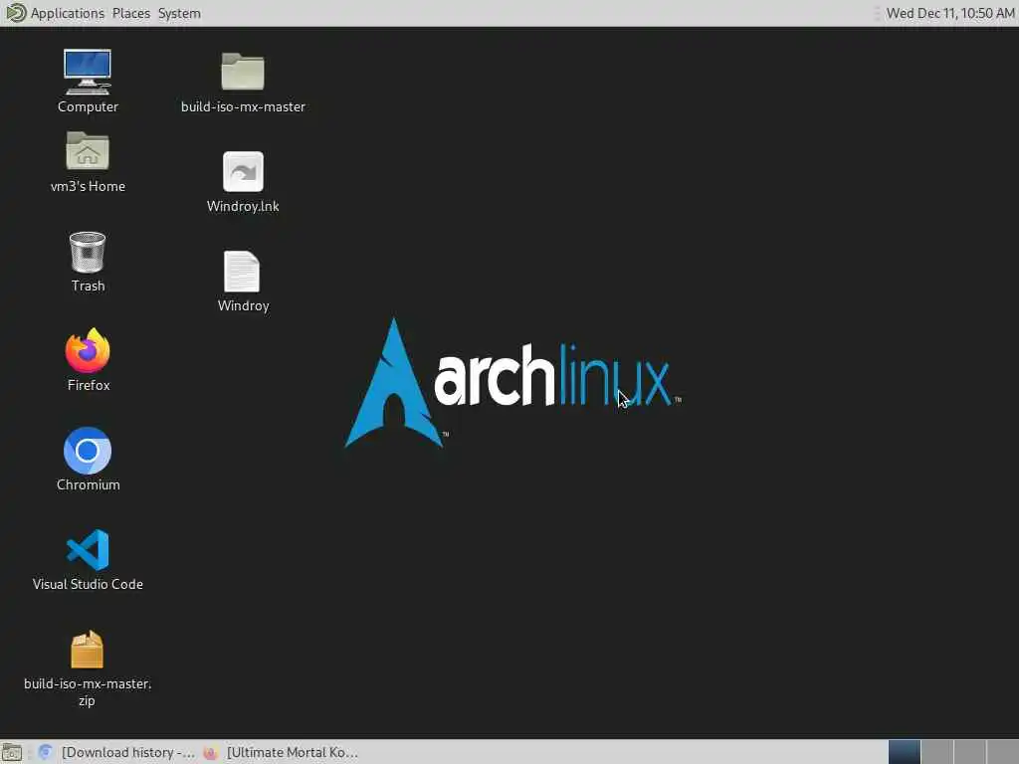Viewport: 1019px width, 764px height.
Task: Click the 'vm3's Home' label
Action: tap(88, 186)
